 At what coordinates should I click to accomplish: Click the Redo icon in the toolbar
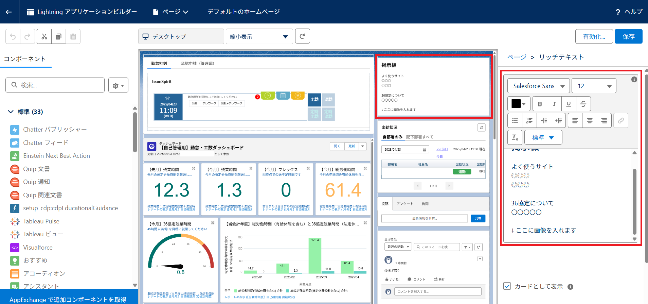click(28, 36)
